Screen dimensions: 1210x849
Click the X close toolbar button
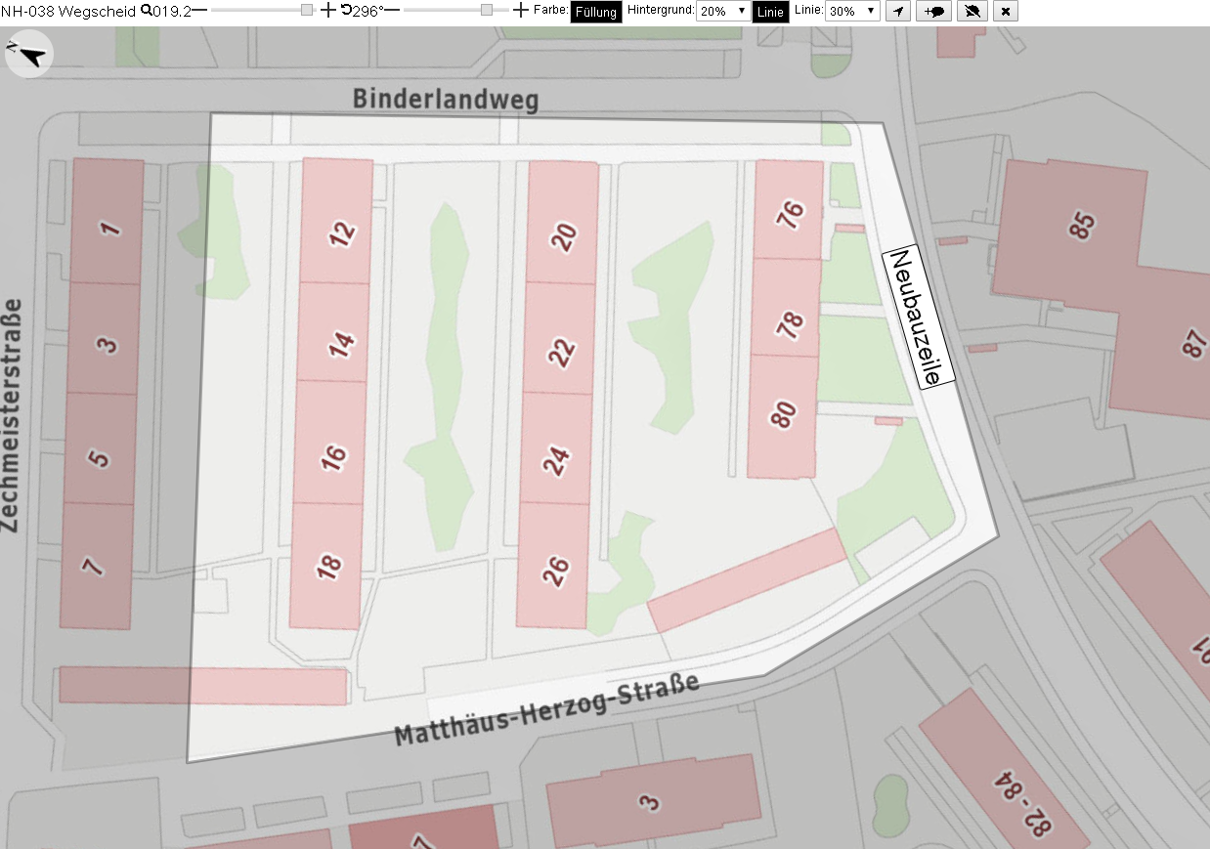[1007, 12]
